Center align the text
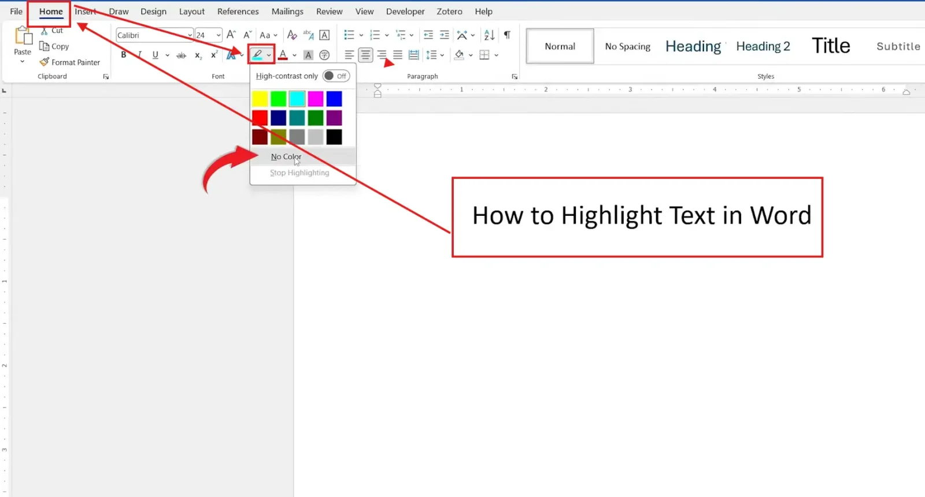Viewport: 925px width, 497px height. [x=365, y=55]
